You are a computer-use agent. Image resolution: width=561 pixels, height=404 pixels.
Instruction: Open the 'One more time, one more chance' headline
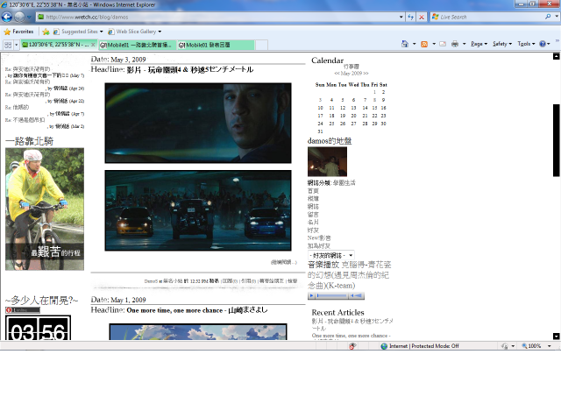click(196, 310)
